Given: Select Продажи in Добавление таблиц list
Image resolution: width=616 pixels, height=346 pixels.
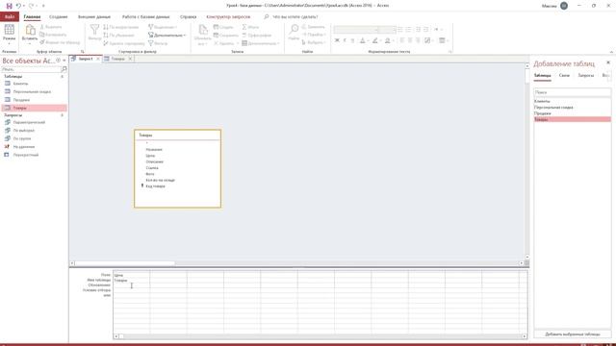Looking at the screenshot, I should coord(572,113).
